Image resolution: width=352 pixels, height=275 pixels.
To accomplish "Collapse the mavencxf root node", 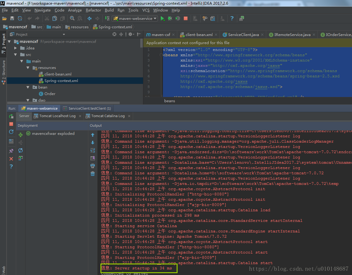I will [x=9, y=42].
